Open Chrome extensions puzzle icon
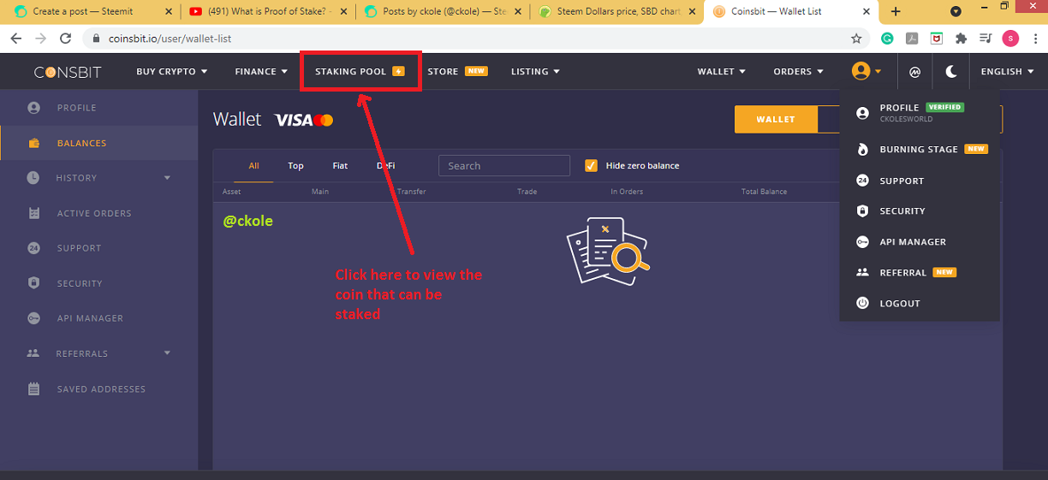Image resolution: width=1048 pixels, height=480 pixels. [961, 39]
